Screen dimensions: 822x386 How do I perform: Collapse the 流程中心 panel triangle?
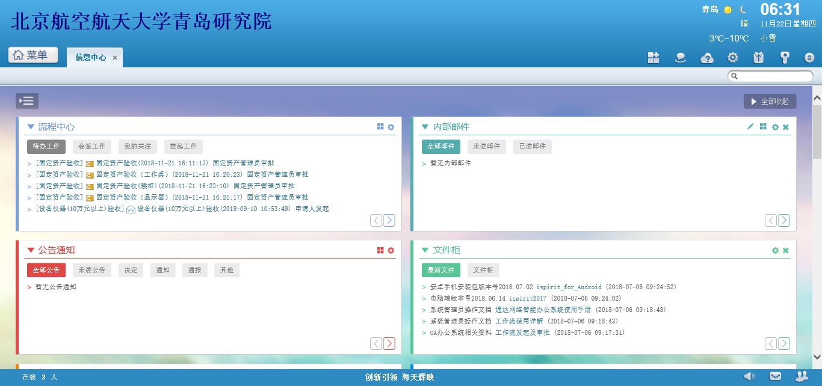31,127
